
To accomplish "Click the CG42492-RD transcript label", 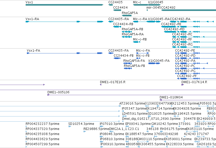I will [174, 29].
